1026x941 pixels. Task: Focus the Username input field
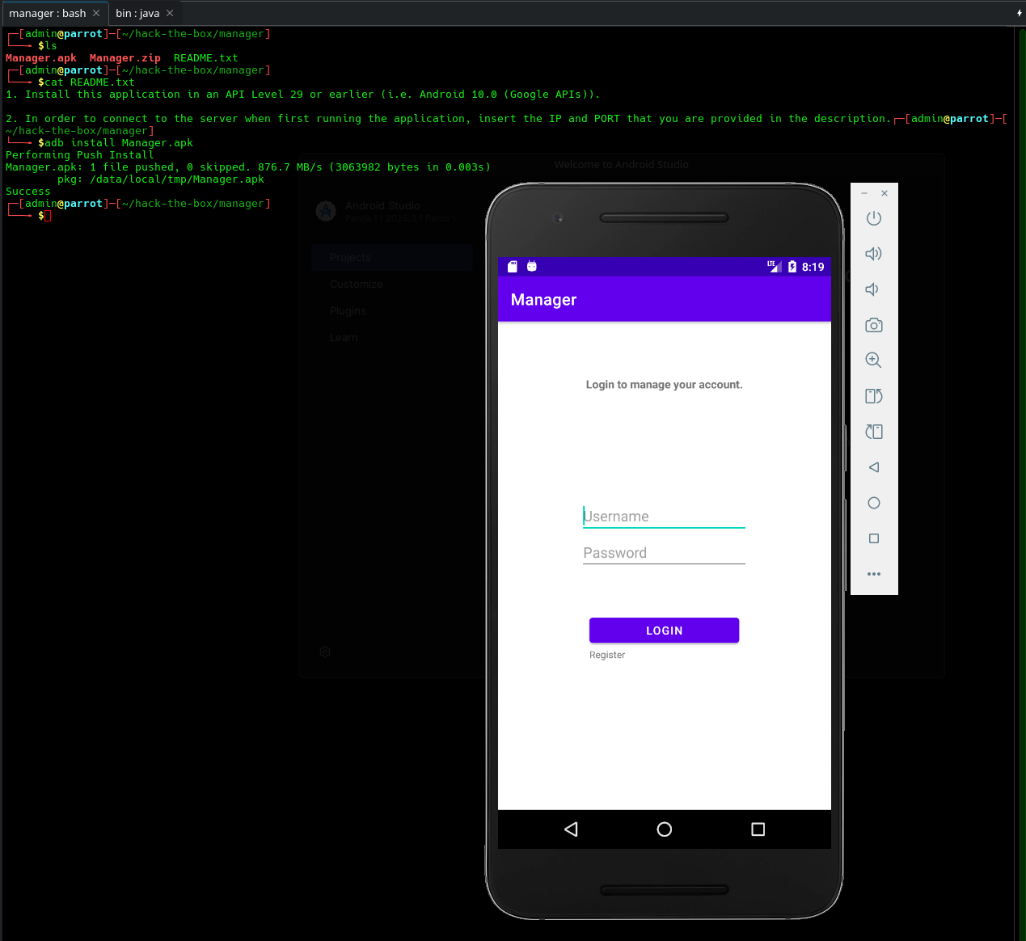pos(664,517)
